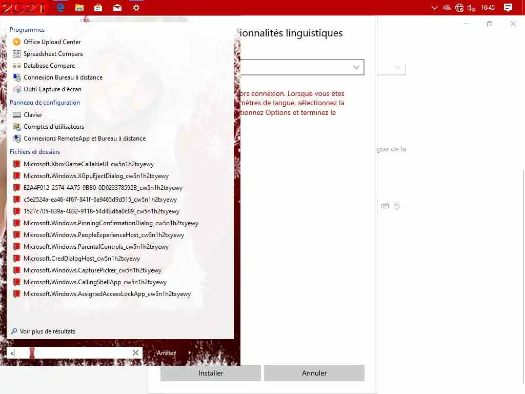Click the Installer button
This screenshot has width=525, height=394.
(211, 373)
